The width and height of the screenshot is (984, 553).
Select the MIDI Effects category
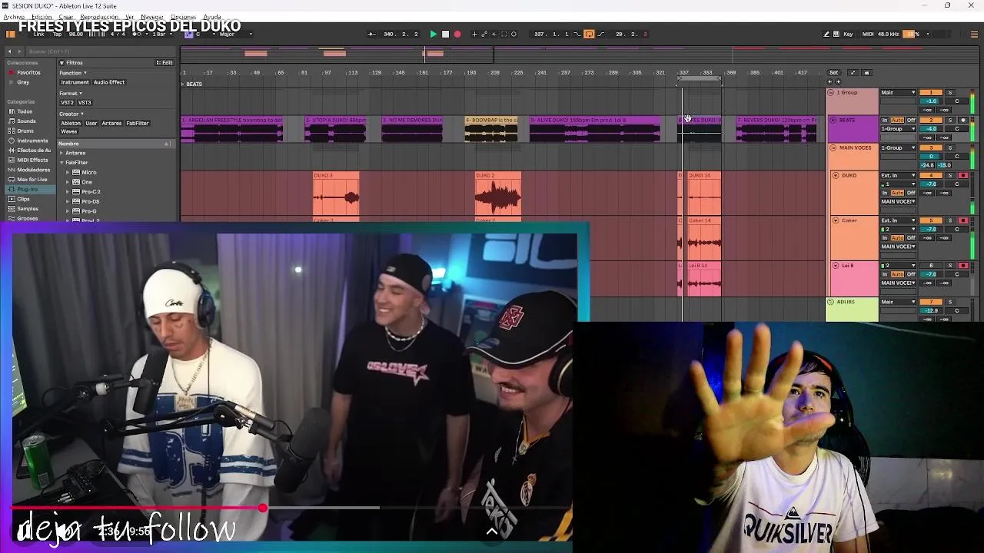pos(32,160)
